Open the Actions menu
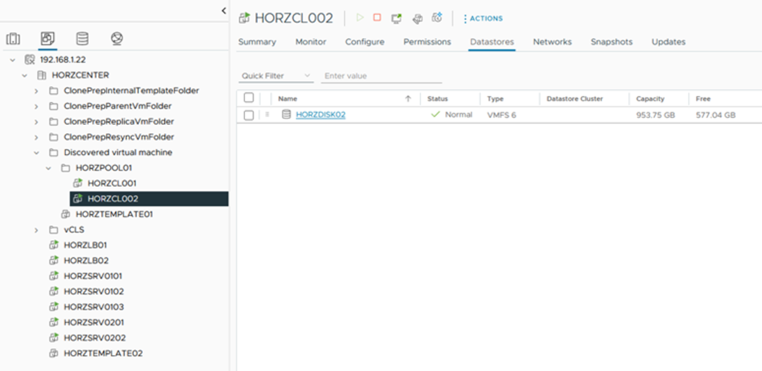 tap(483, 19)
